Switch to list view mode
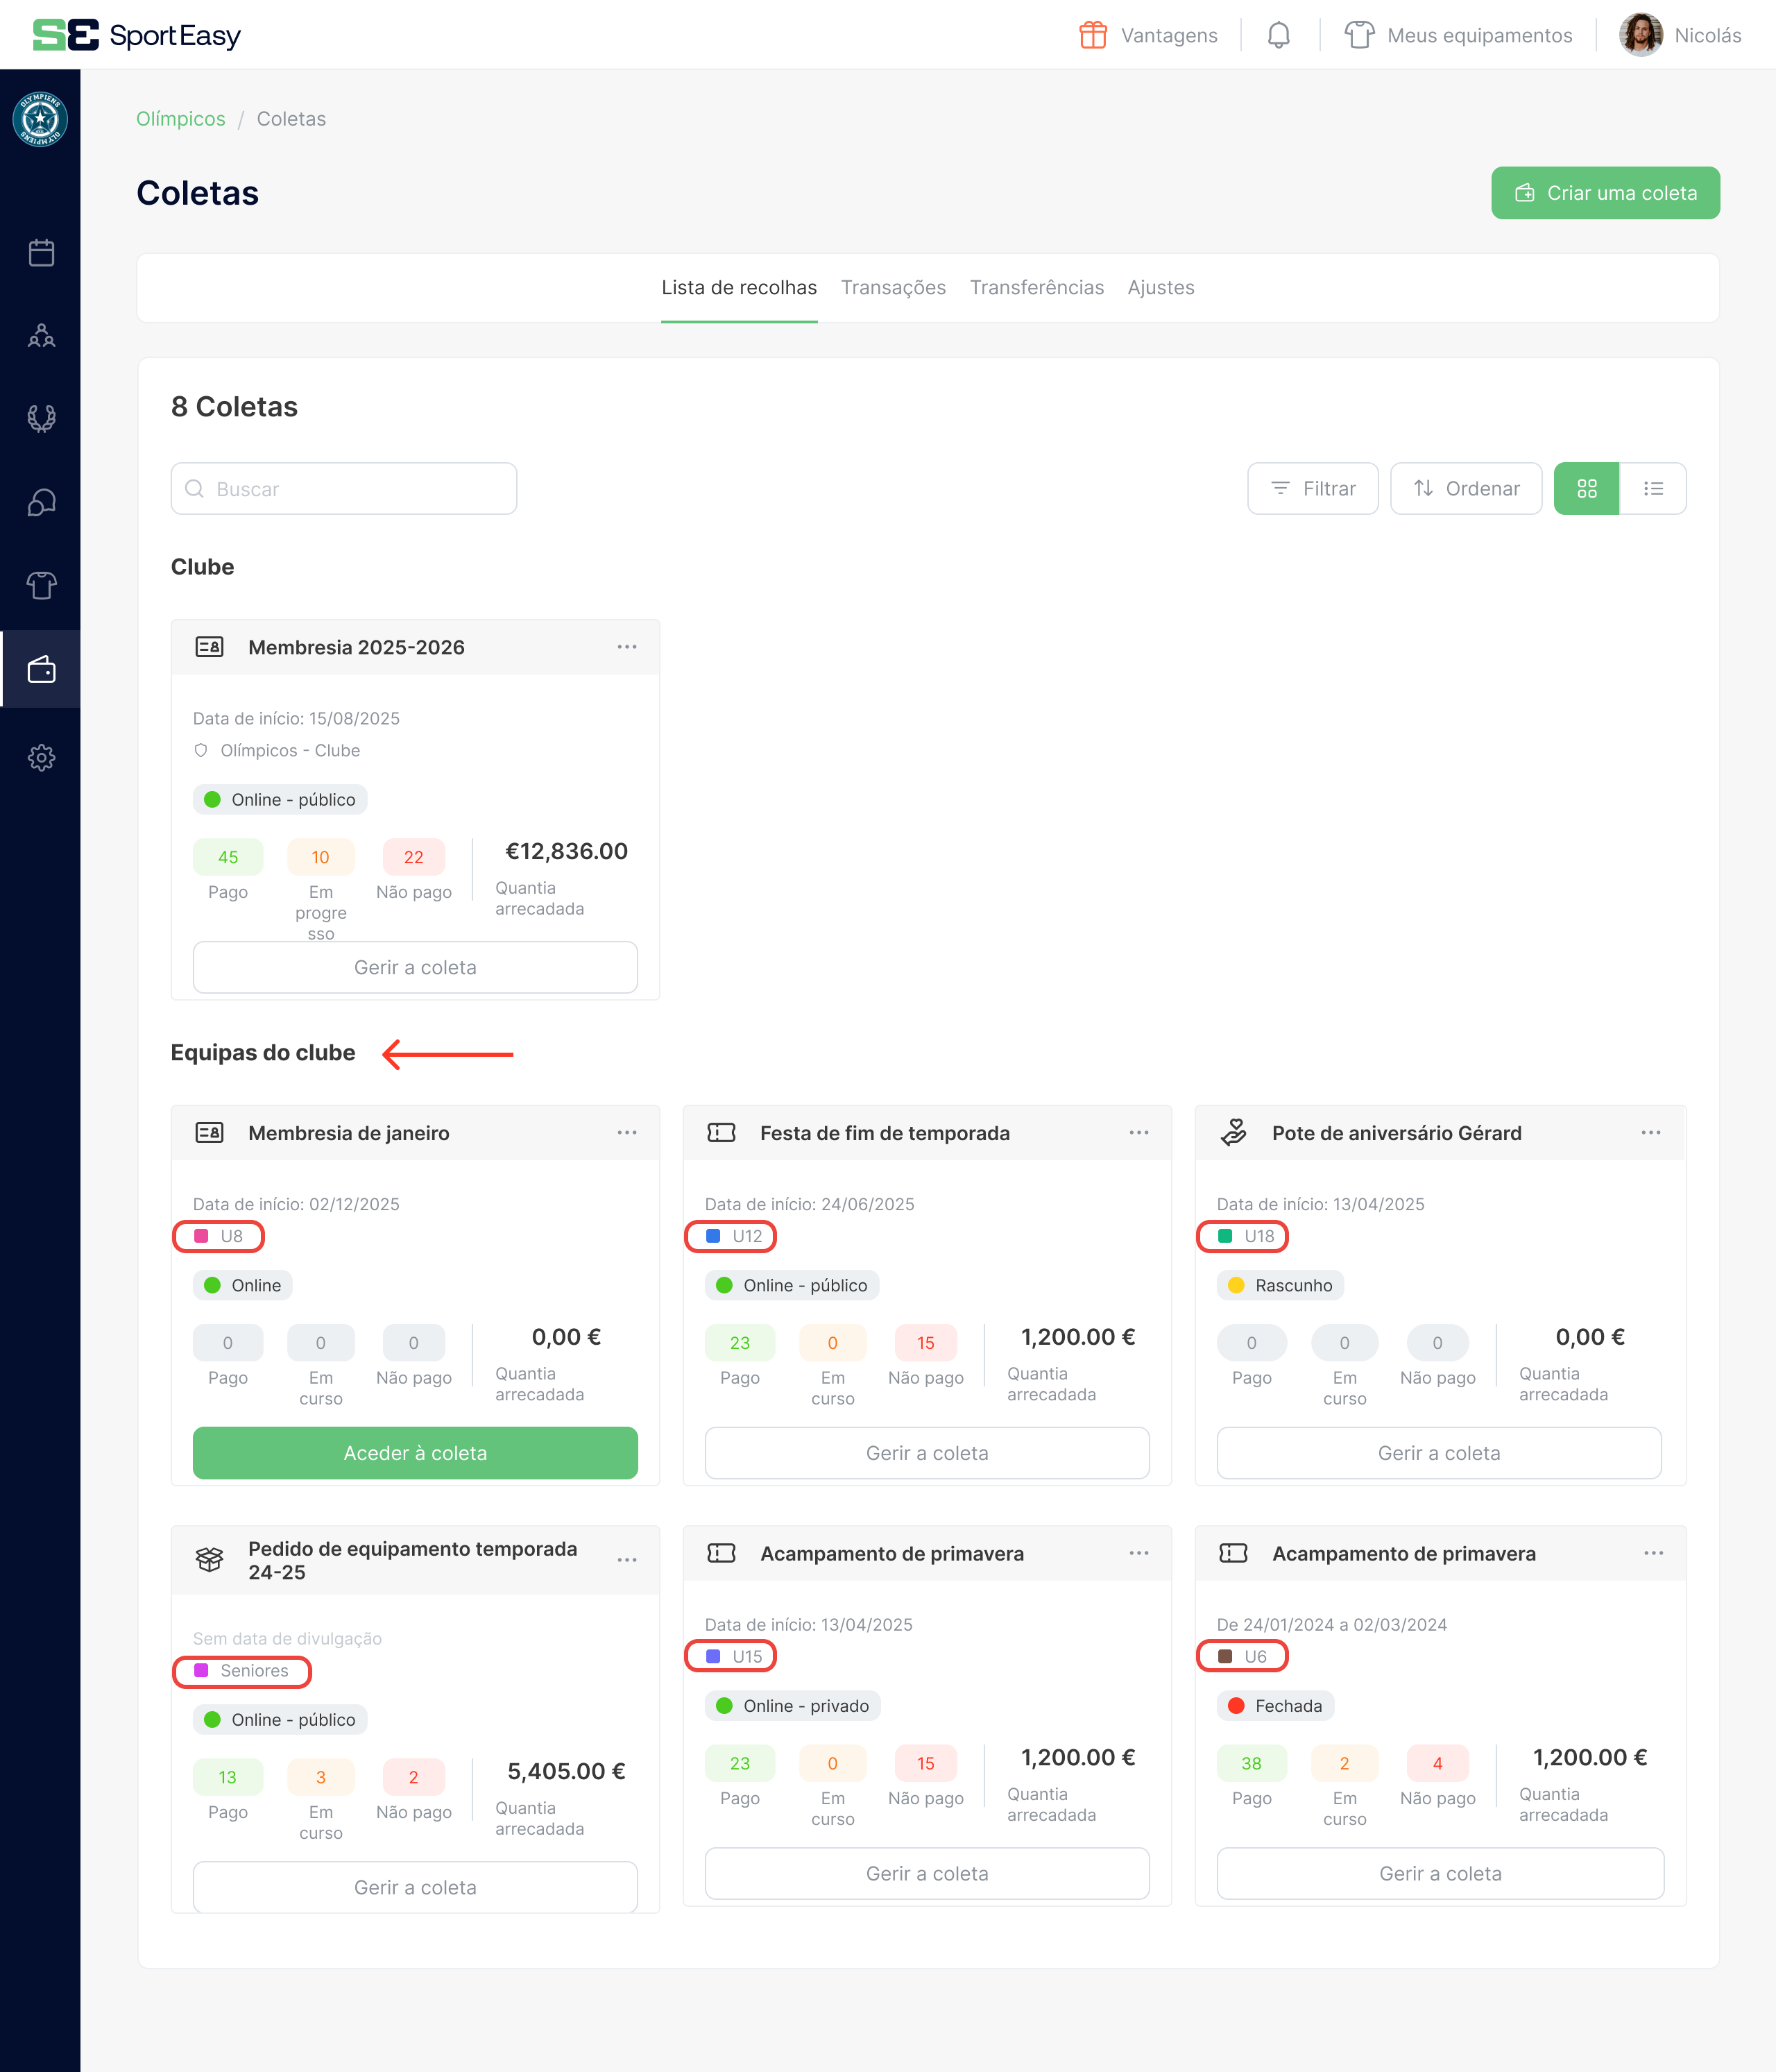Image resolution: width=1776 pixels, height=2072 pixels. pos(1654,489)
